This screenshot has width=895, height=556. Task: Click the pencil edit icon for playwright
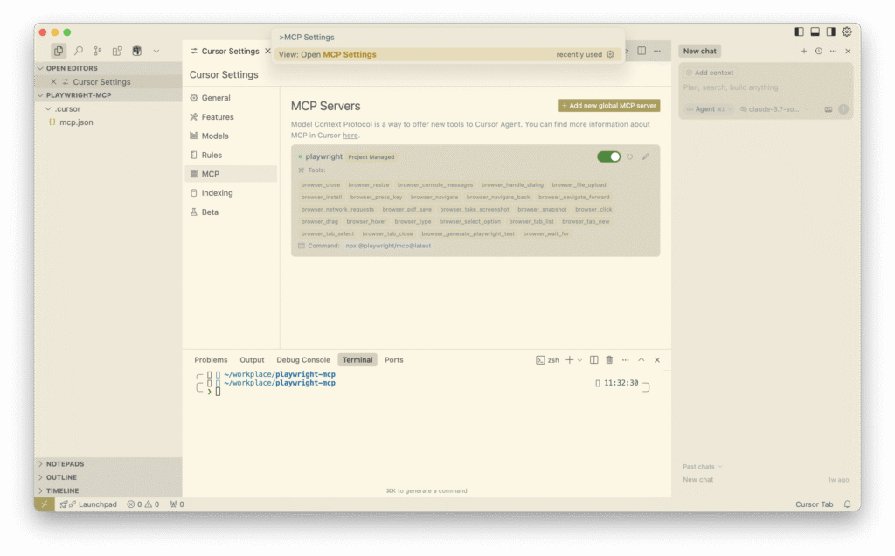[646, 157]
